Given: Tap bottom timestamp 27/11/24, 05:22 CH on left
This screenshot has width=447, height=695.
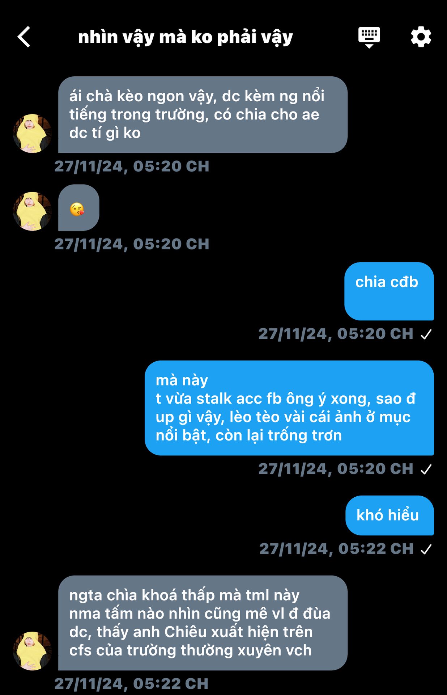Looking at the screenshot, I should tap(132, 684).
